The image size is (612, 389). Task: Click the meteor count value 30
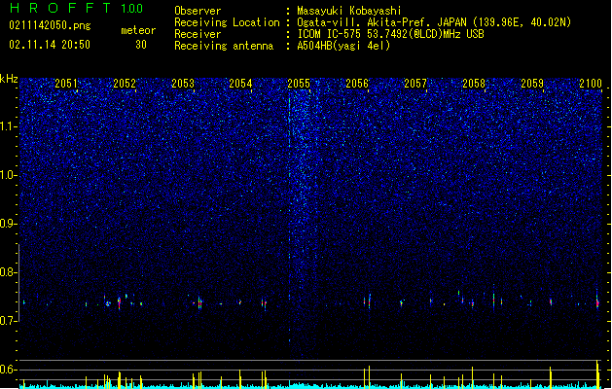coord(141,45)
